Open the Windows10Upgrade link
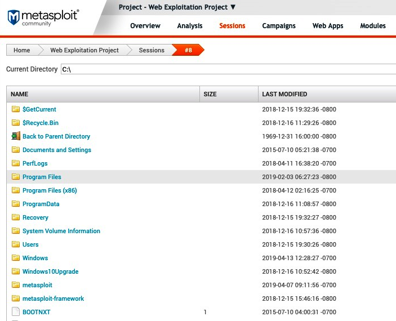Viewport: 396px width, 321px height. [51, 271]
